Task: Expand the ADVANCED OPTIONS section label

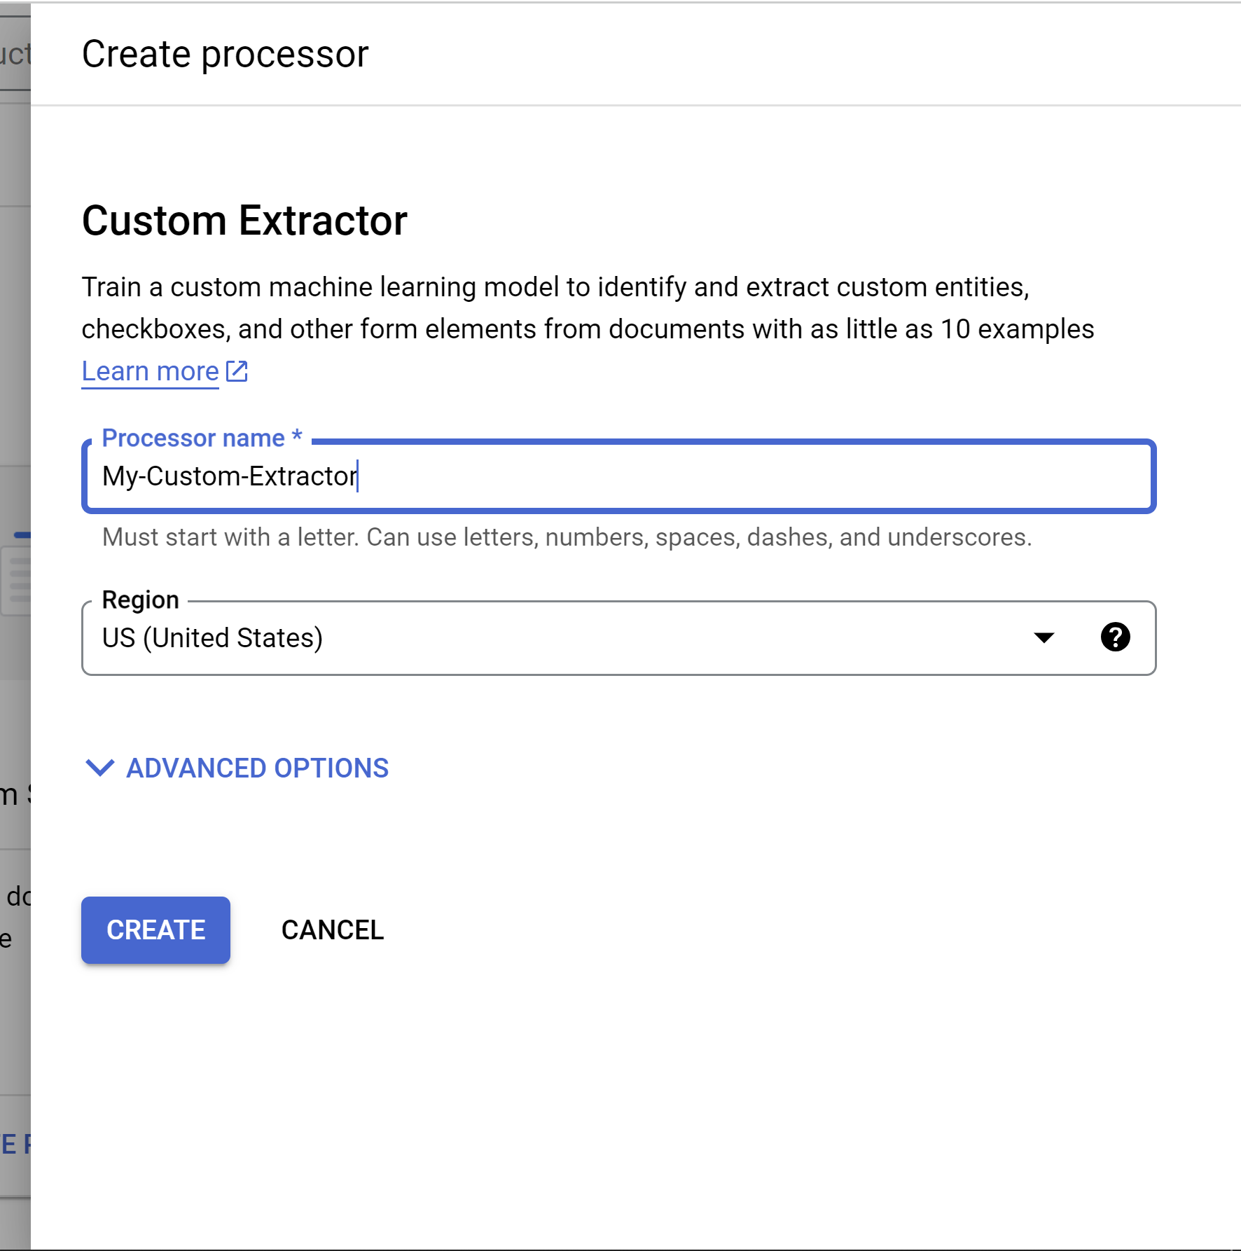Action: pyautogui.click(x=257, y=768)
